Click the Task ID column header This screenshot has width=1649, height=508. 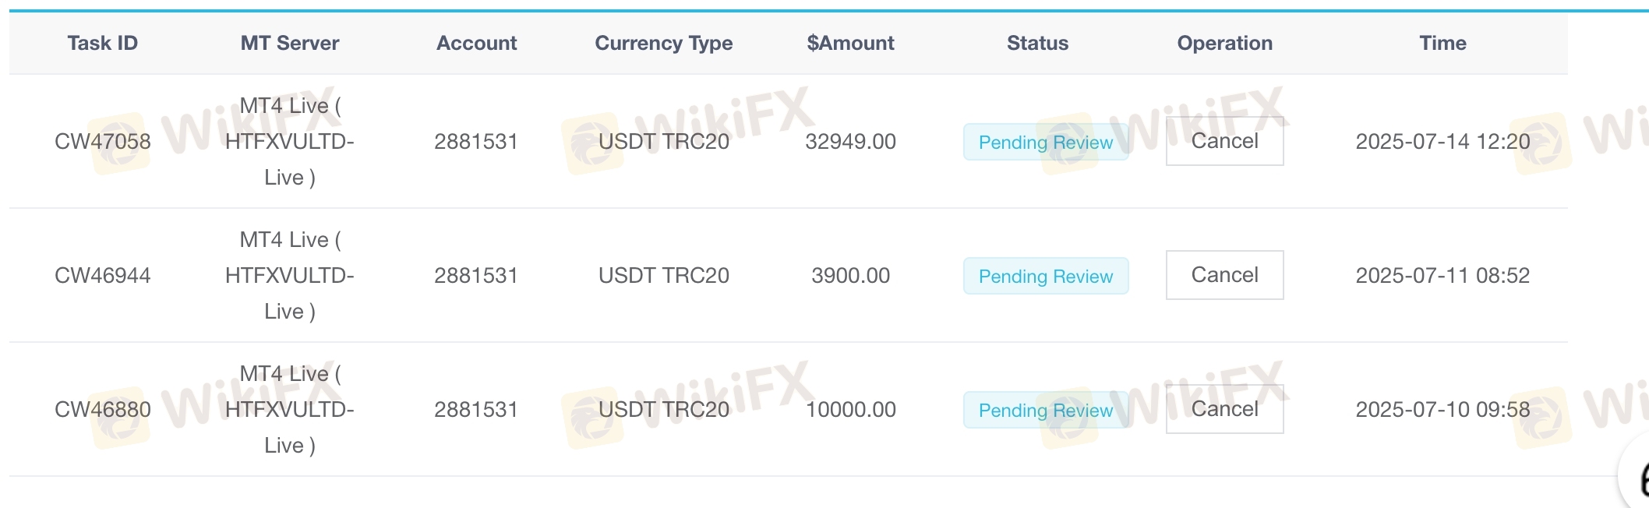click(102, 43)
